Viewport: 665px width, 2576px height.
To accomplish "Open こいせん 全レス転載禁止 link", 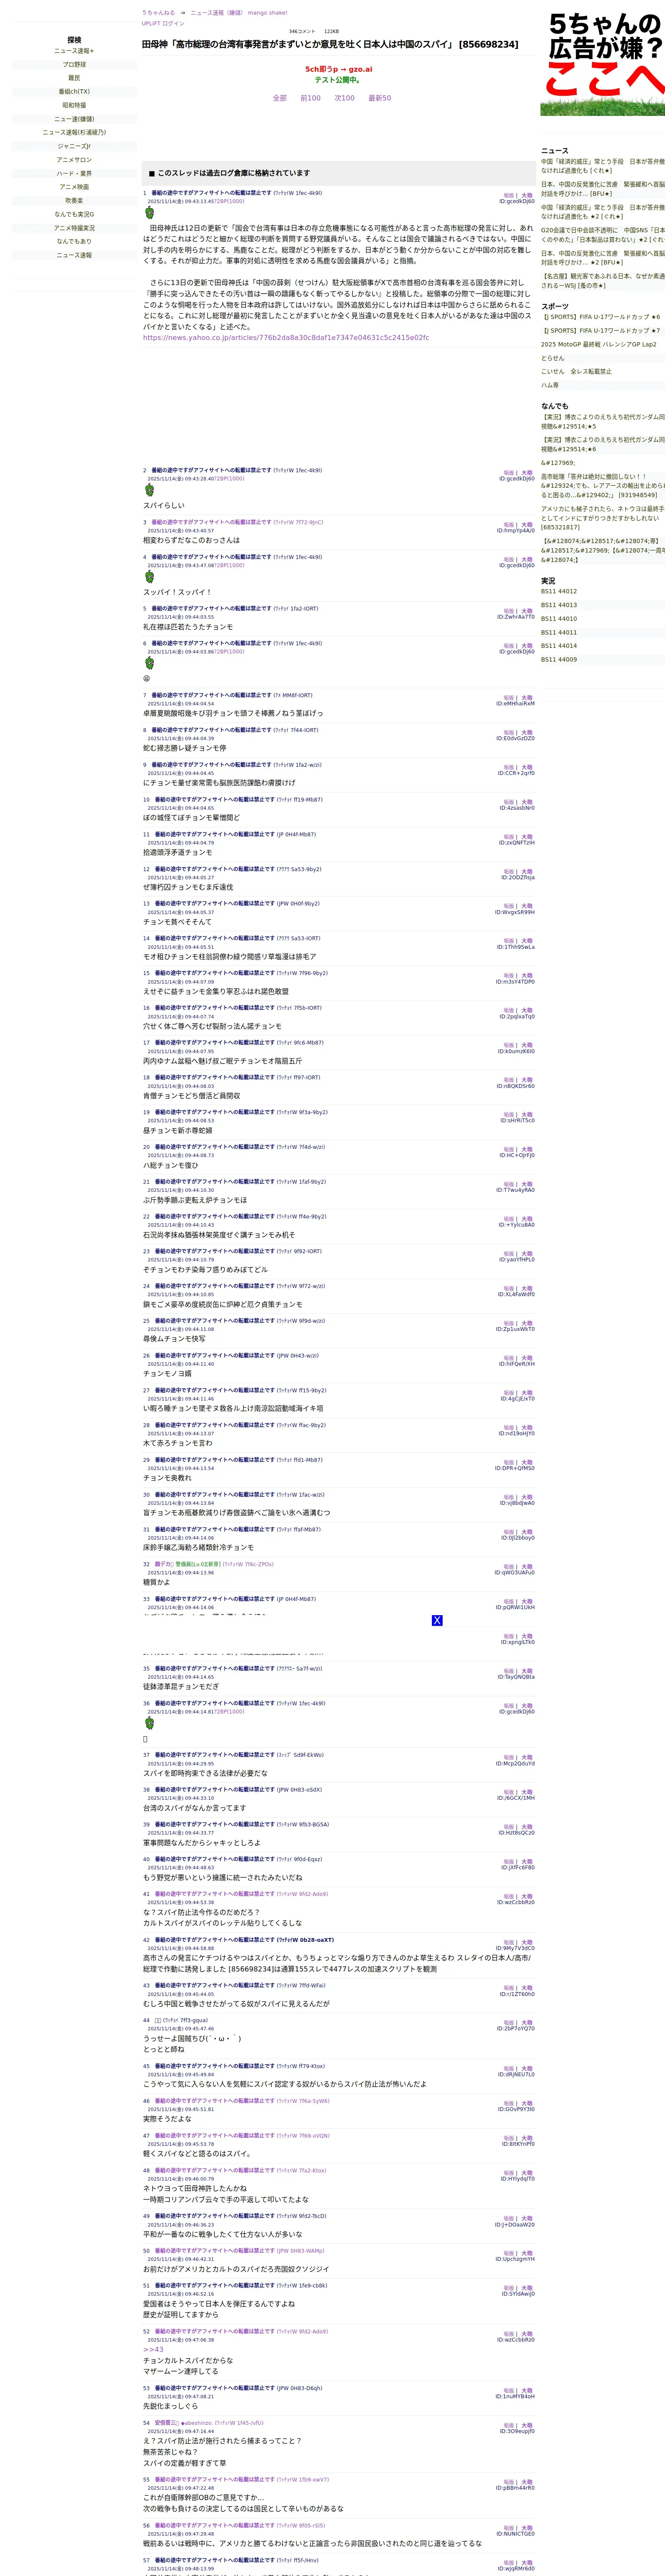I will (576, 371).
